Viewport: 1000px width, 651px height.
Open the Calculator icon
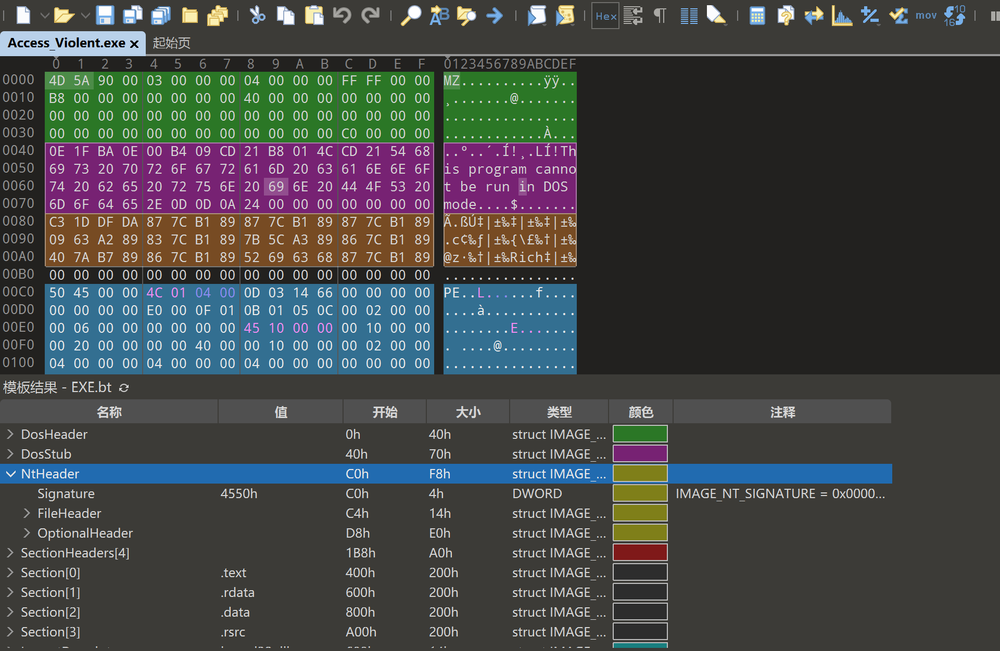point(757,16)
